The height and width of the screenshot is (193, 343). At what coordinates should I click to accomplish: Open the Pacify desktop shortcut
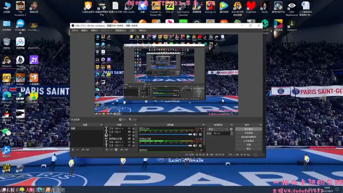(x=265, y=7)
